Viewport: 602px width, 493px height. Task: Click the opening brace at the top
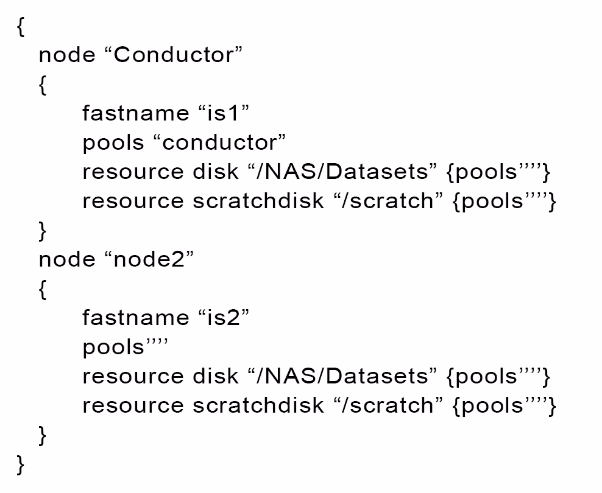point(21,27)
